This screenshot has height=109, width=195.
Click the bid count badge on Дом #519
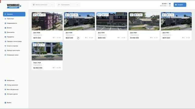tap(99, 15)
